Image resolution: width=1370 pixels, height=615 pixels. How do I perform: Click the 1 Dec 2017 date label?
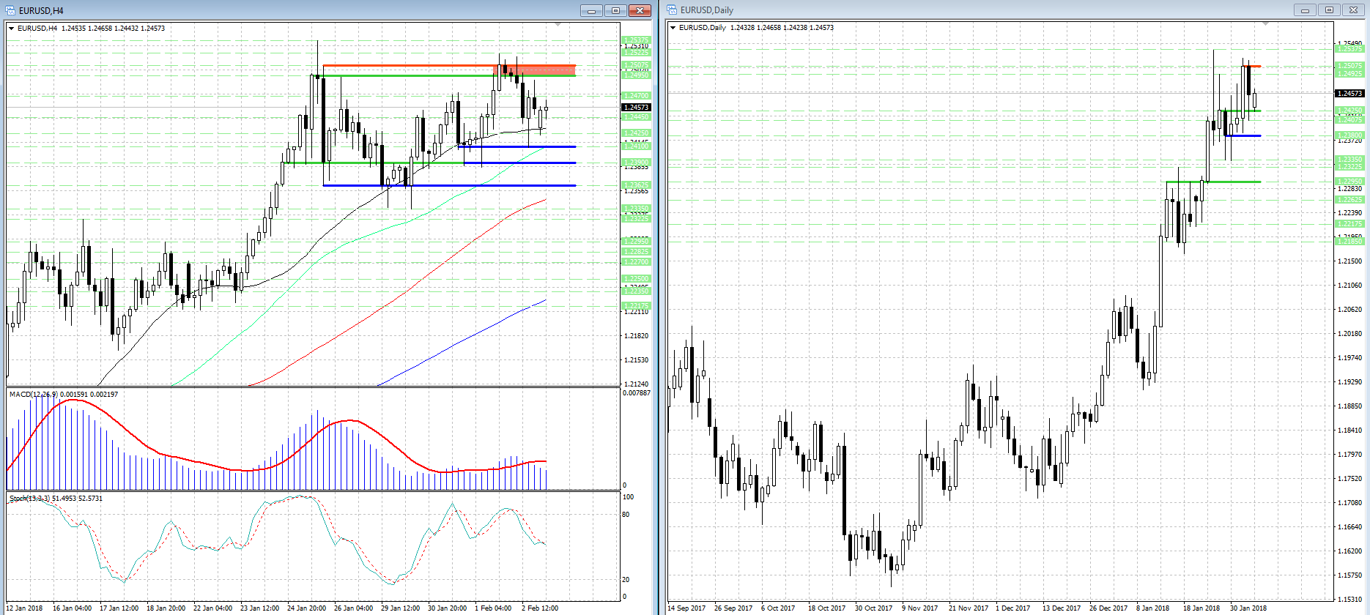click(1012, 608)
